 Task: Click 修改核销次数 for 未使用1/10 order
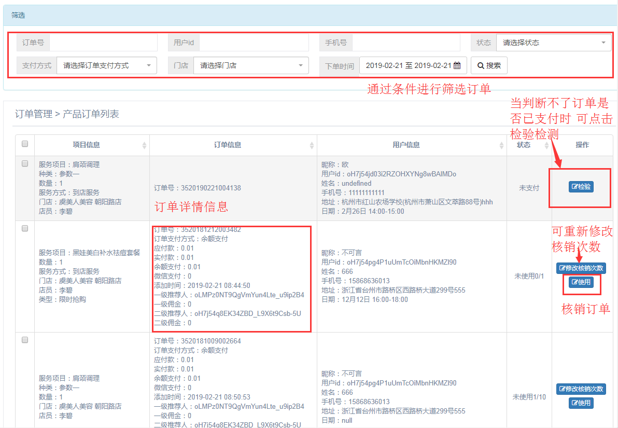(581, 389)
